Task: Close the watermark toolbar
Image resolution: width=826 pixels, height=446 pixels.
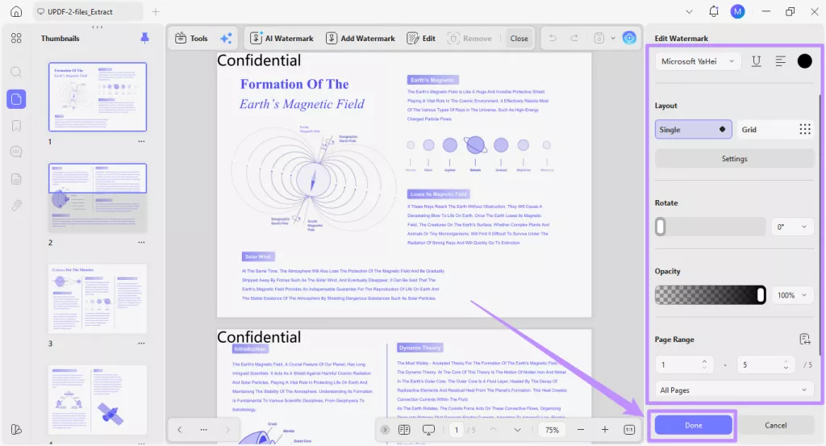Action: [519, 38]
